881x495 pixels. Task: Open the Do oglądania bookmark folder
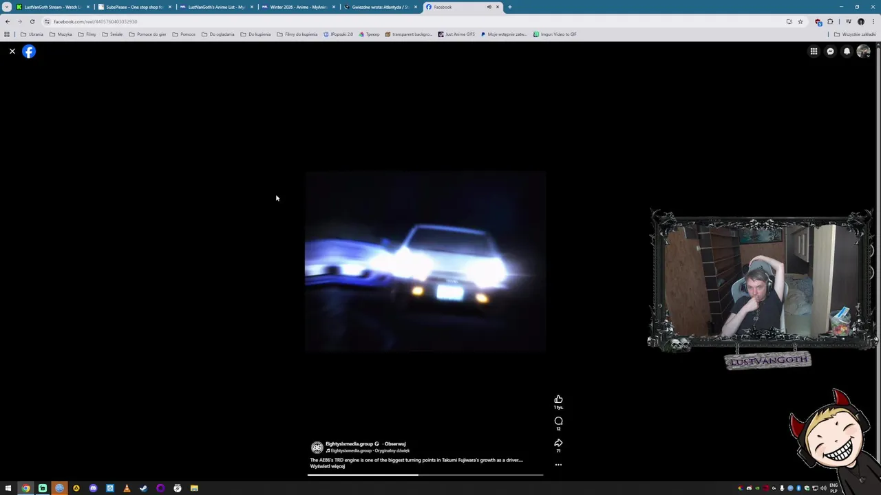point(217,34)
